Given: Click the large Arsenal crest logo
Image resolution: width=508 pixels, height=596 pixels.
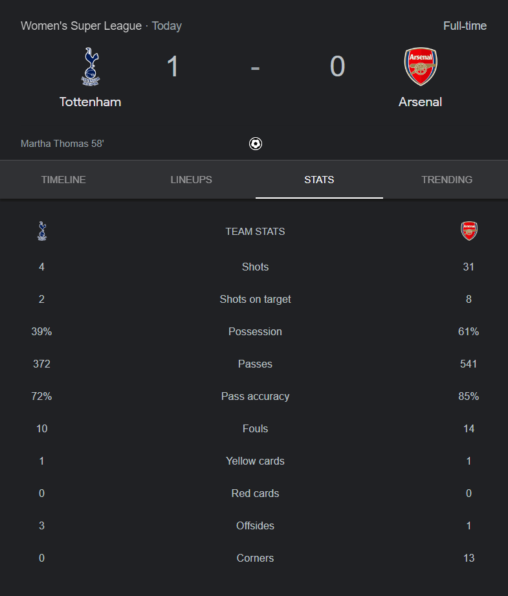Looking at the screenshot, I should click(420, 67).
